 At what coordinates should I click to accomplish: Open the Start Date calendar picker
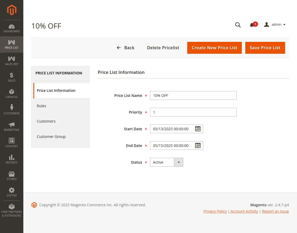pos(198,129)
